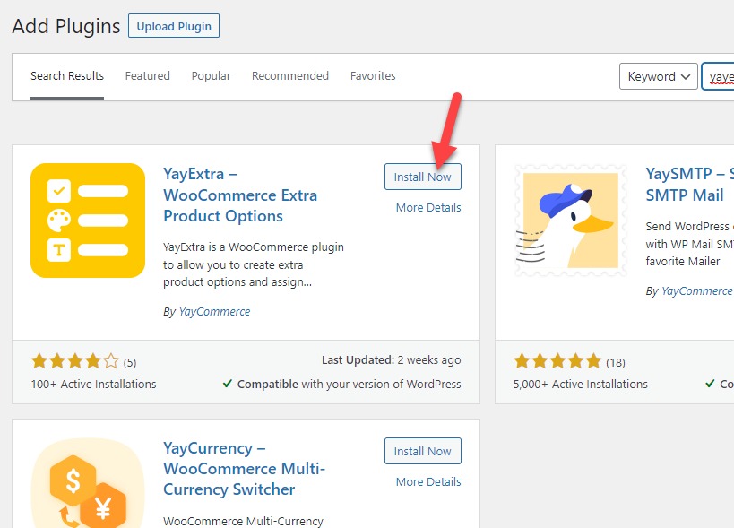Open the YaySMTP plugin title link
This screenshot has width=734, height=528.
tap(689, 184)
